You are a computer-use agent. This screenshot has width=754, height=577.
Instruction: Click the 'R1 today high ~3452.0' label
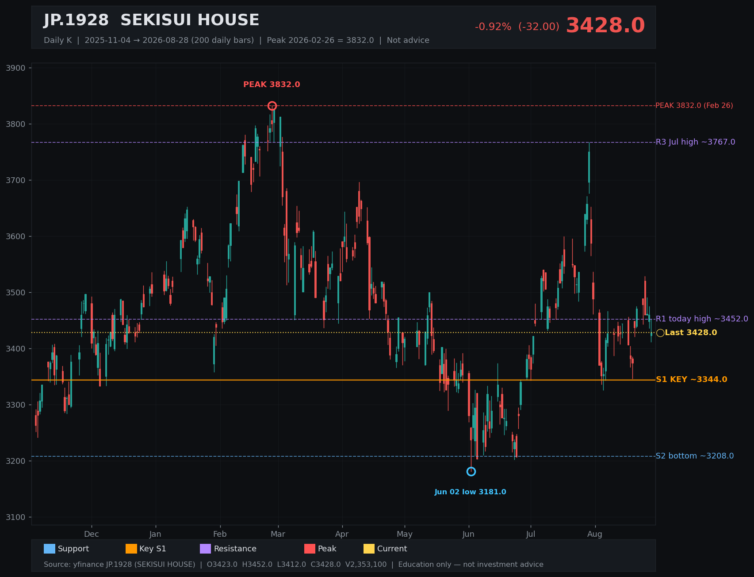(702, 319)
